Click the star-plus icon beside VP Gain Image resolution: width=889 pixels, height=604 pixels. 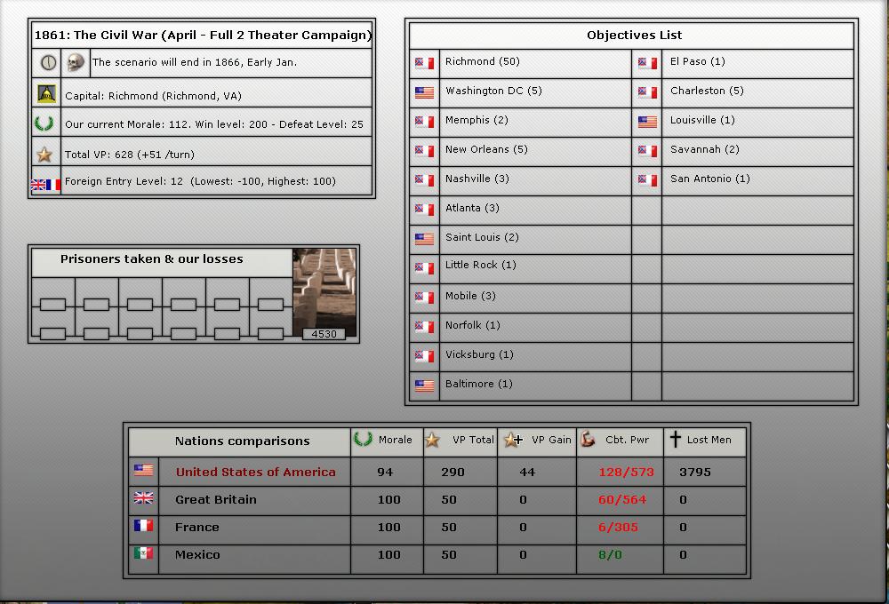pyautogui.click(x=512, y=440)
